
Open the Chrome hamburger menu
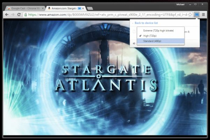tap(203, 14)
